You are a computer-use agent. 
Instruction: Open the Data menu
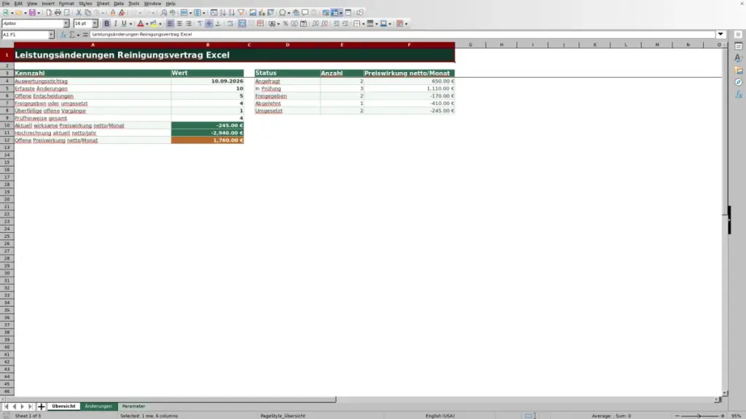(x=119, y=4)
